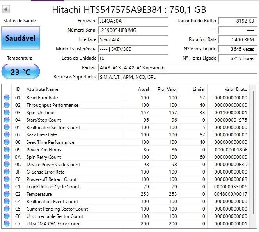Select status icon for Current Pending Sector Count

click(7, 209)
